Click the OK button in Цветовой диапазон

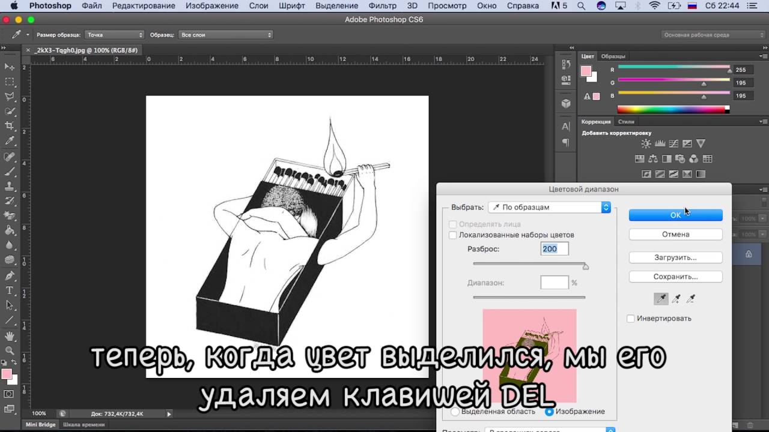click(675, 215)
